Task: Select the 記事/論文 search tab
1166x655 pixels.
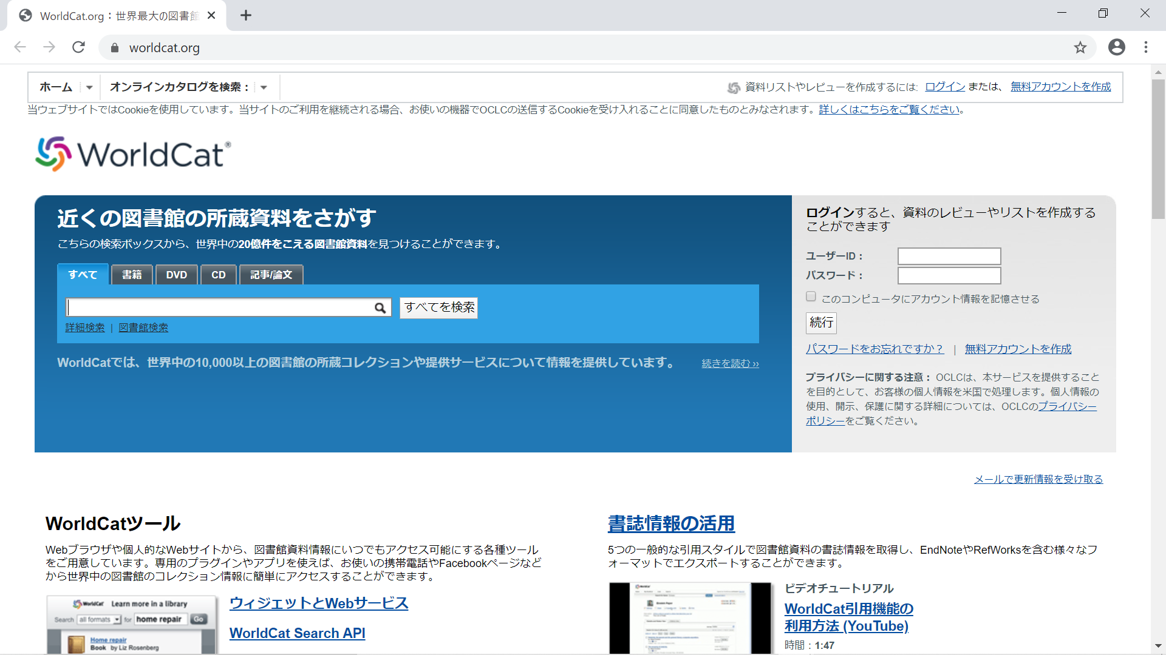Action: (x=271, y=275)
